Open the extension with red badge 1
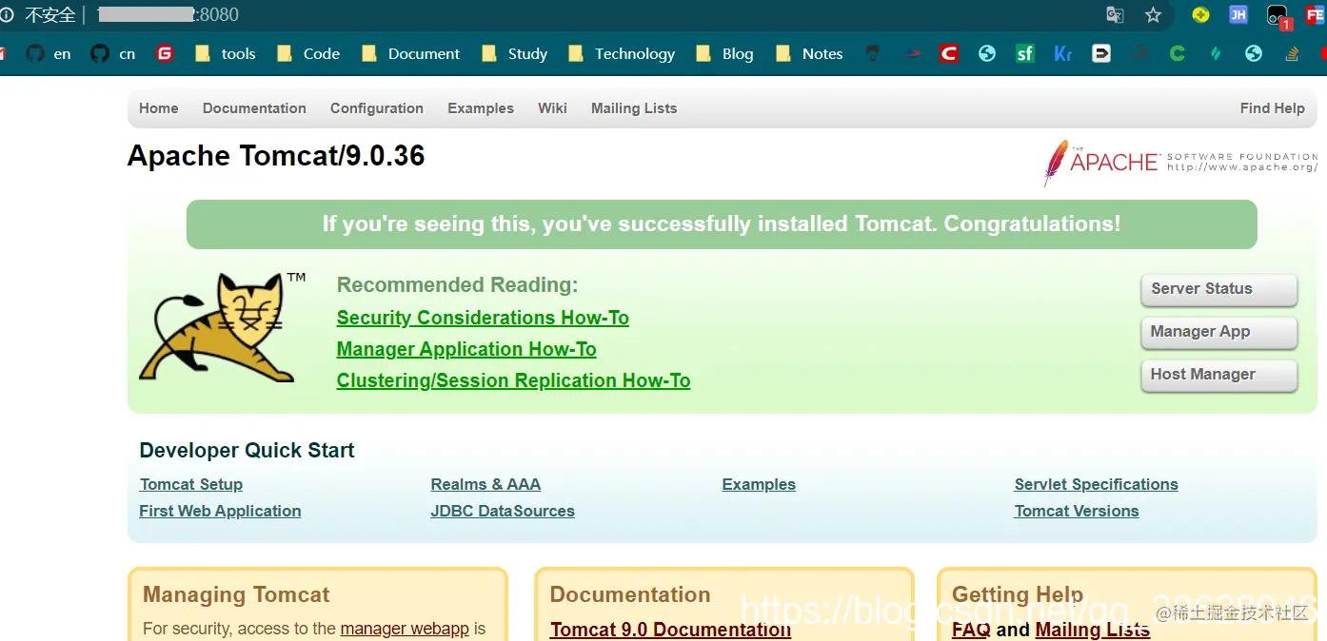This screenshot has width=1327, height=641. [1278, 16]
